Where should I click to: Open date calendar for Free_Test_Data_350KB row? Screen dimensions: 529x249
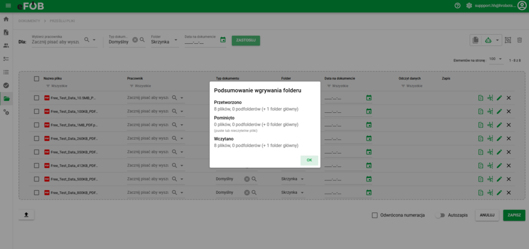pos(369,152)
